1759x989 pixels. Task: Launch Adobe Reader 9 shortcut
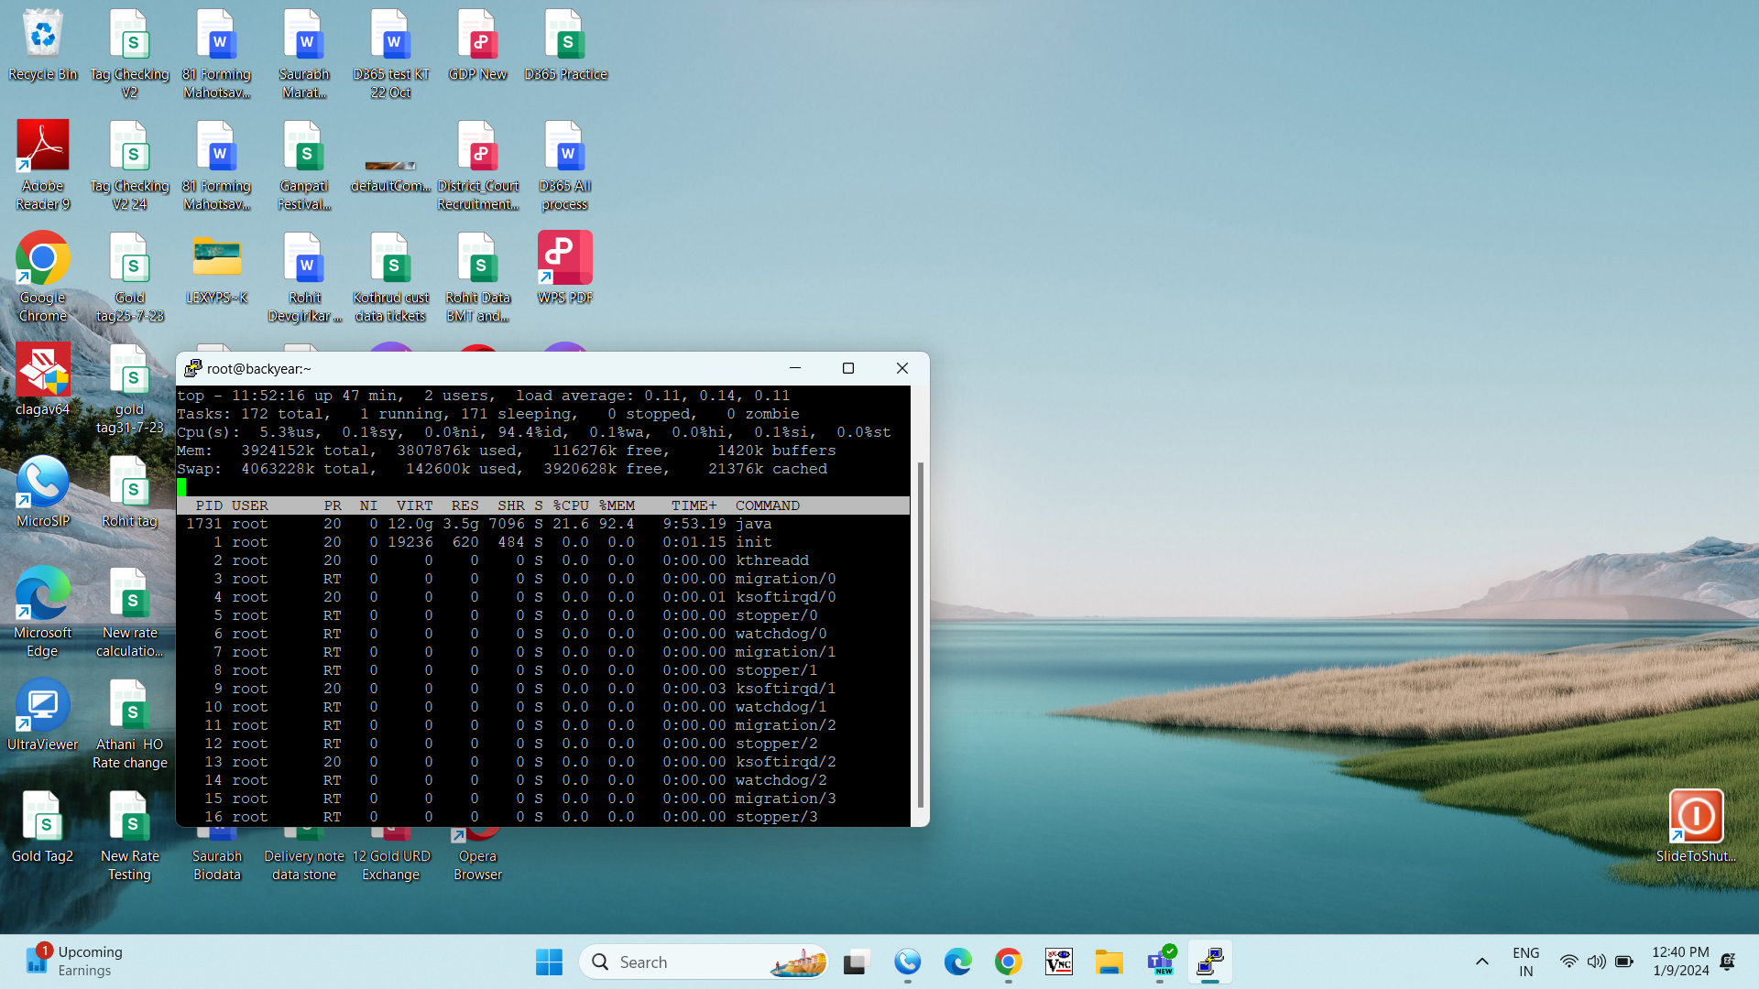point(43,166)
